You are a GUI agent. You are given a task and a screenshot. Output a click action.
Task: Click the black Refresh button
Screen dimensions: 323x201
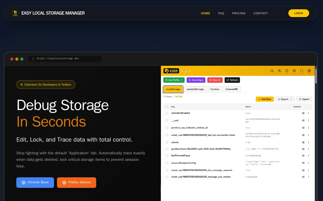232,80
